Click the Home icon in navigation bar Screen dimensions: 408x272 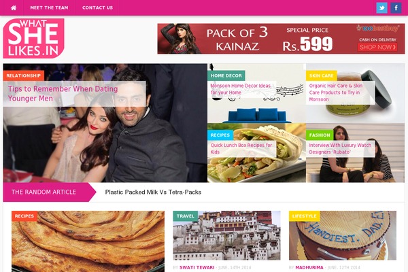coord(14,7)
